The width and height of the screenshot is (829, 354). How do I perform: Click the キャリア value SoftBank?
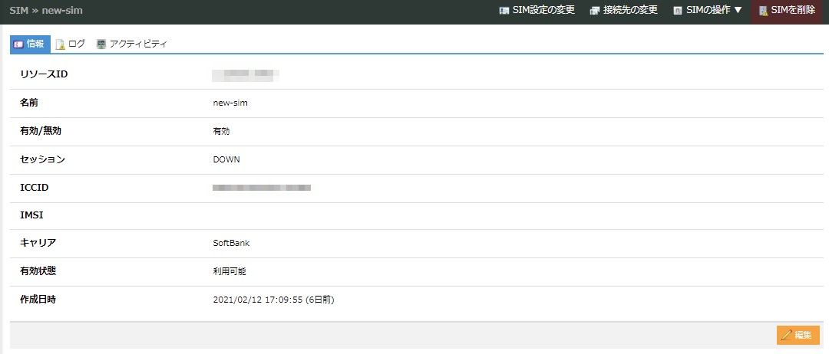(x=231, y=244)
